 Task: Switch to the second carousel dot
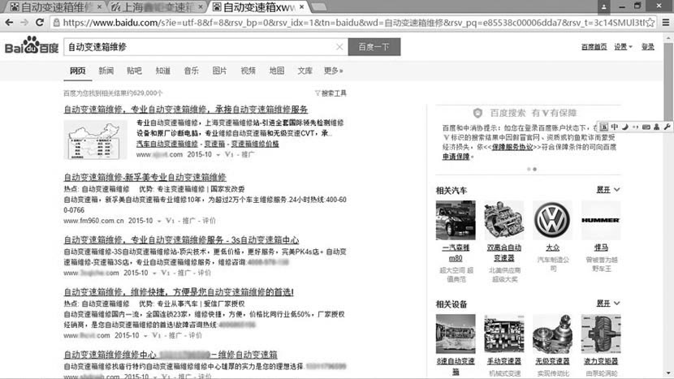[x=534, y=169]
